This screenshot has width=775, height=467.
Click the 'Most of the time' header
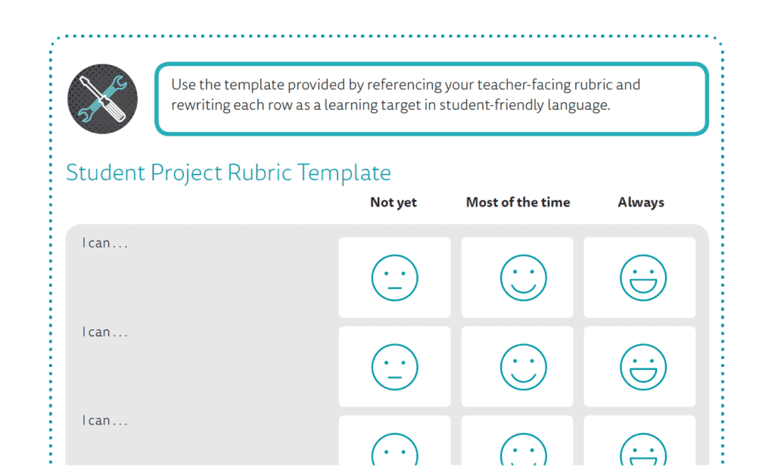click(518, 203)
